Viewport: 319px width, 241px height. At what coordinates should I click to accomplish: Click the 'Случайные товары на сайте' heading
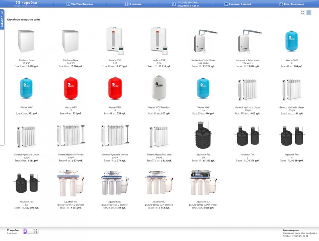click(24, 20)
